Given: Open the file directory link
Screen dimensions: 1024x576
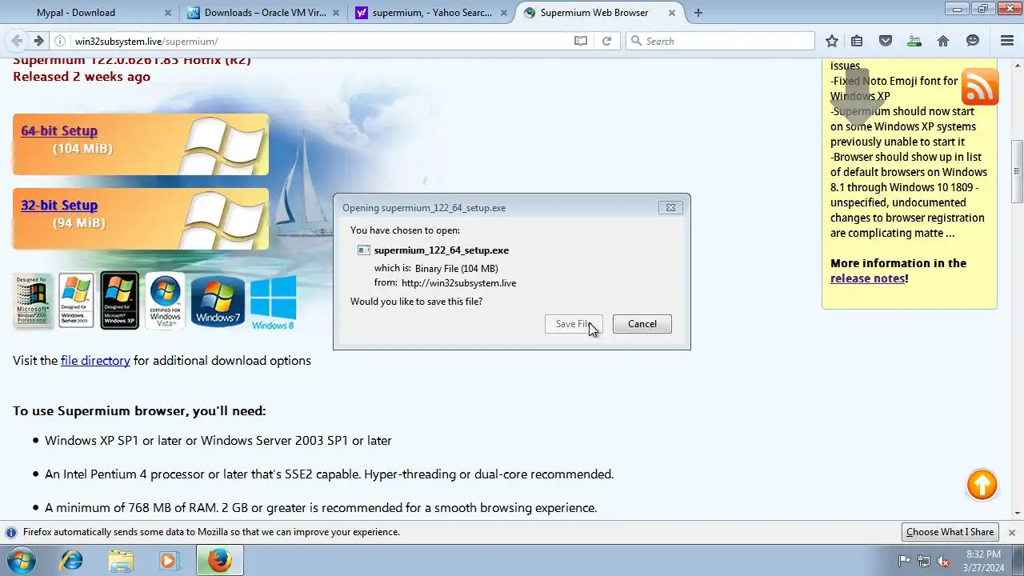Looking at the screenshot, I should pos(95,361).
